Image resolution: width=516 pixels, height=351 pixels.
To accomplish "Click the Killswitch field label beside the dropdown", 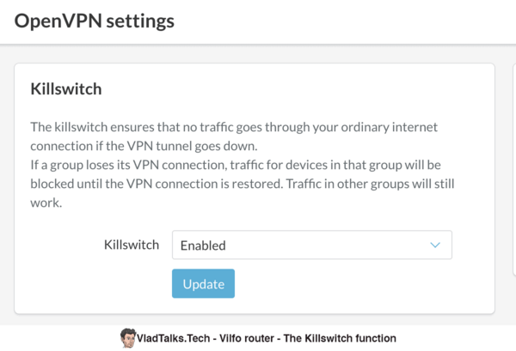I will point(132,245).
